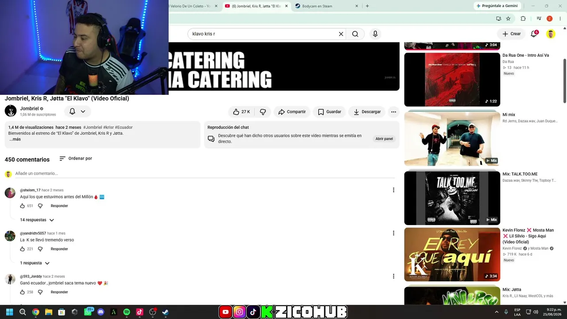
Task: Open a new browser tab
Action: 367,6
